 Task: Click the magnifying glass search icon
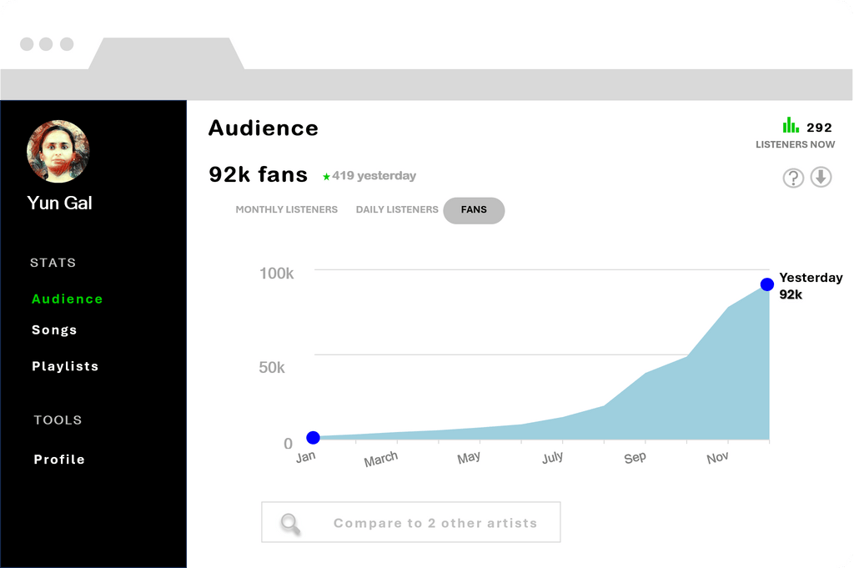(x=290, y=523)
